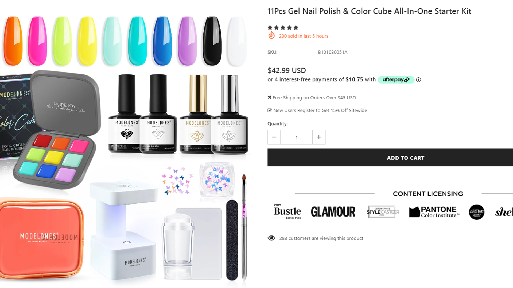The image size is (513, 288).
Task: Click the flame hot-selling icon
Action: 271,35
